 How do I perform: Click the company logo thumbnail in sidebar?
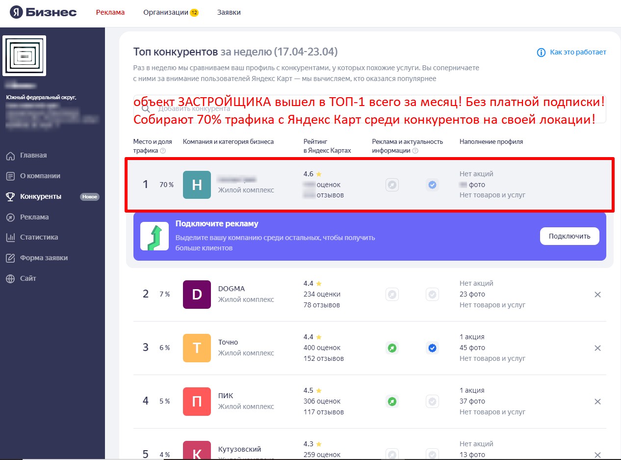(x=25, y=55)
